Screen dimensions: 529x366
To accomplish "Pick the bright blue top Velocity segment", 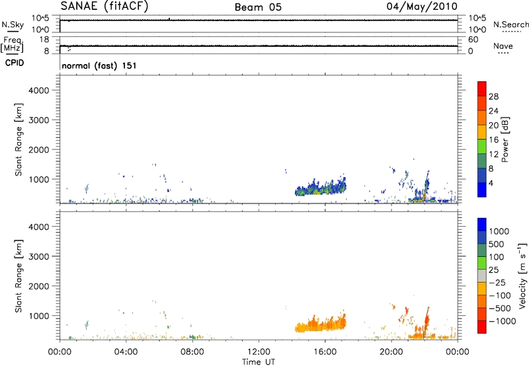I will pyautogui.click(x=482, y=225).
